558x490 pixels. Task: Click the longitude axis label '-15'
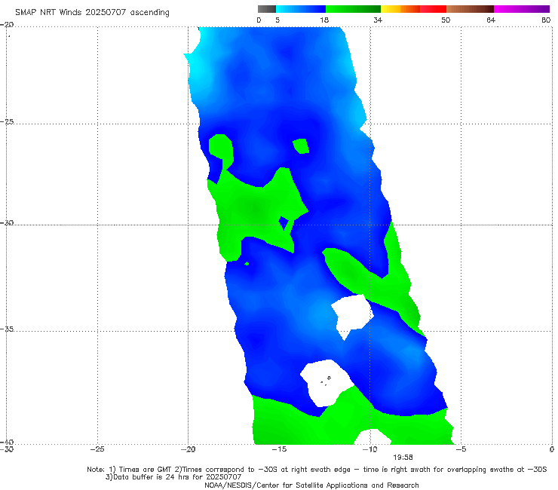pyautogui.click(x=279, y=449)
